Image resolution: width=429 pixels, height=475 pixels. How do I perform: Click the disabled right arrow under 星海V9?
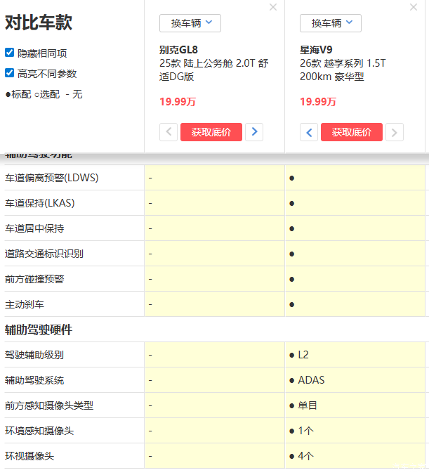(x=395, y=132)
